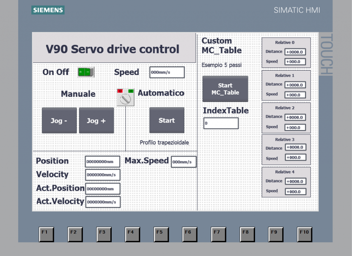The width and height of the screenshot is (352, 256).
Task: Open the IndexTable value field
Action: tap(221, 123)
